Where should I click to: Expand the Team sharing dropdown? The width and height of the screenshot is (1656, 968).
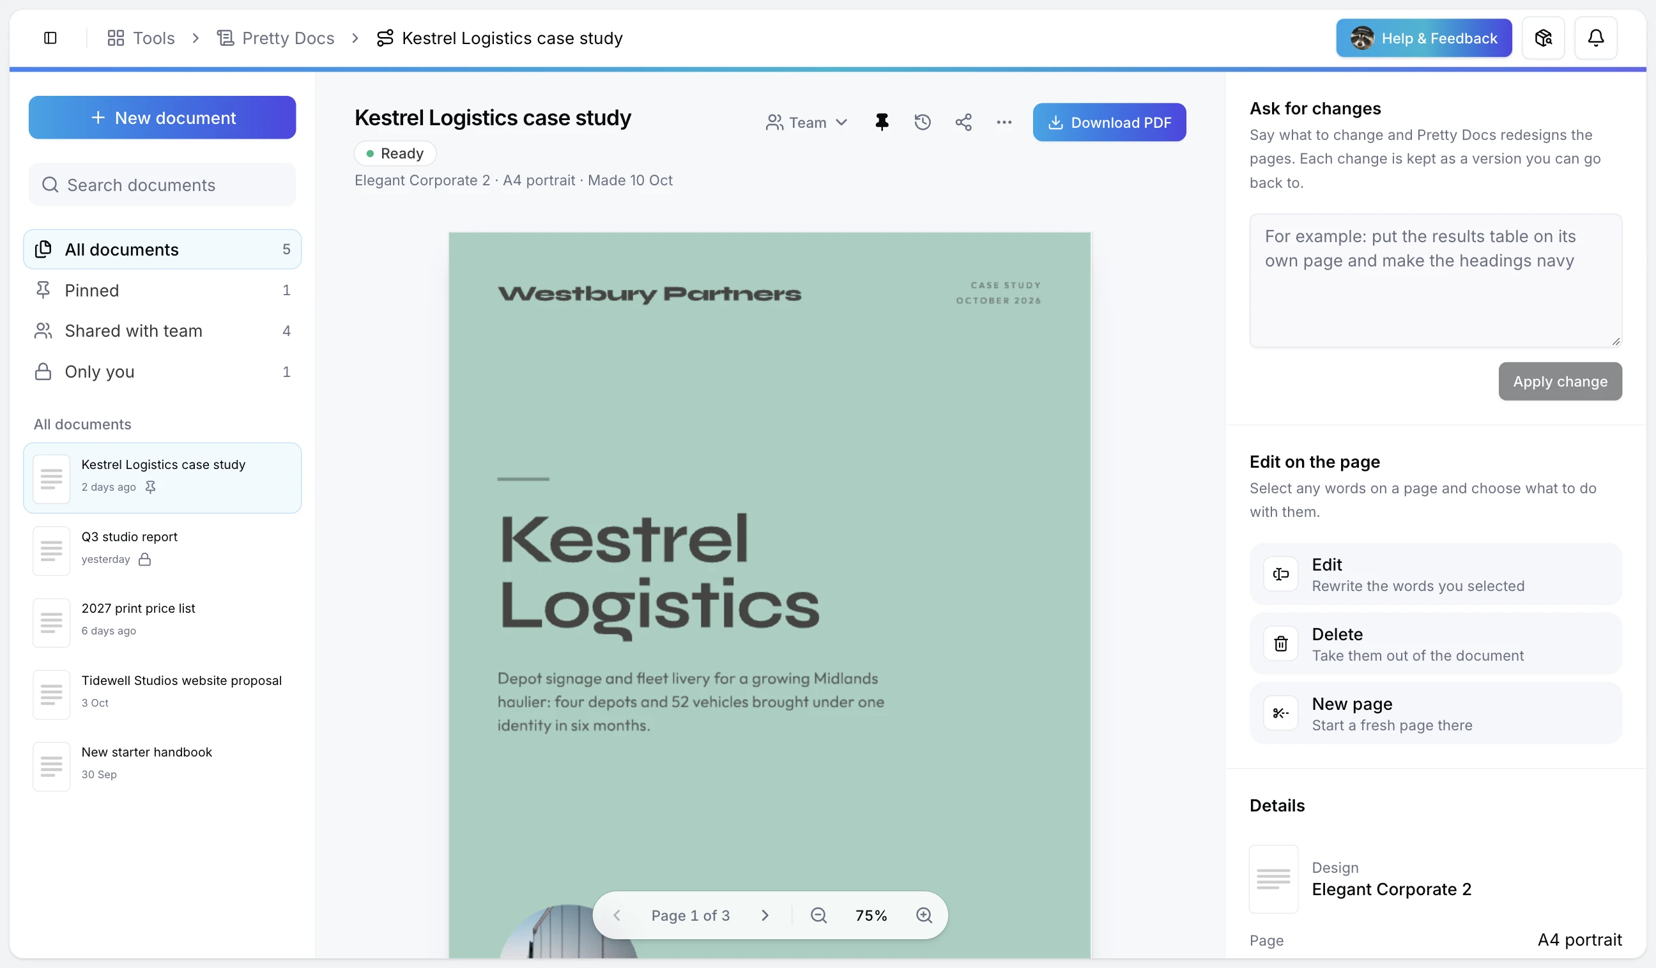(x=806, y=122)
